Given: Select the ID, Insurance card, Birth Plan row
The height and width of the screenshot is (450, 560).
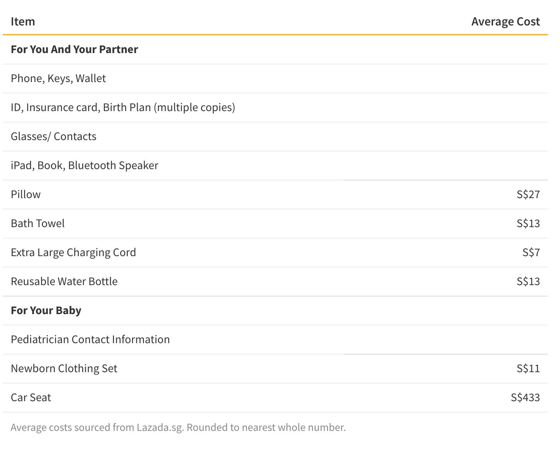Looking at the screenshot, I should coord(275,108).
